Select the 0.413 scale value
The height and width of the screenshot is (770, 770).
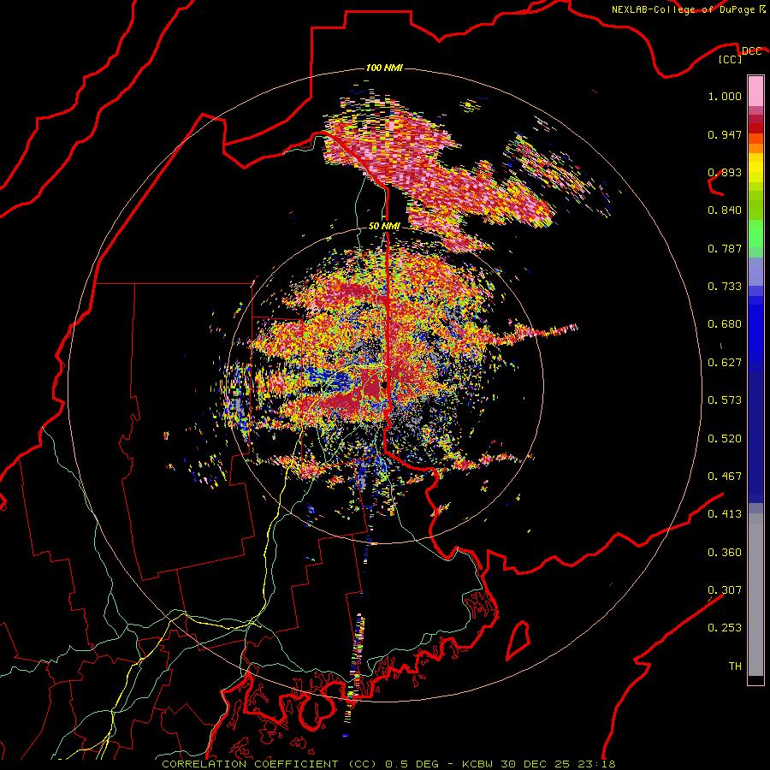pyautogui.click(x=725, y=514)
